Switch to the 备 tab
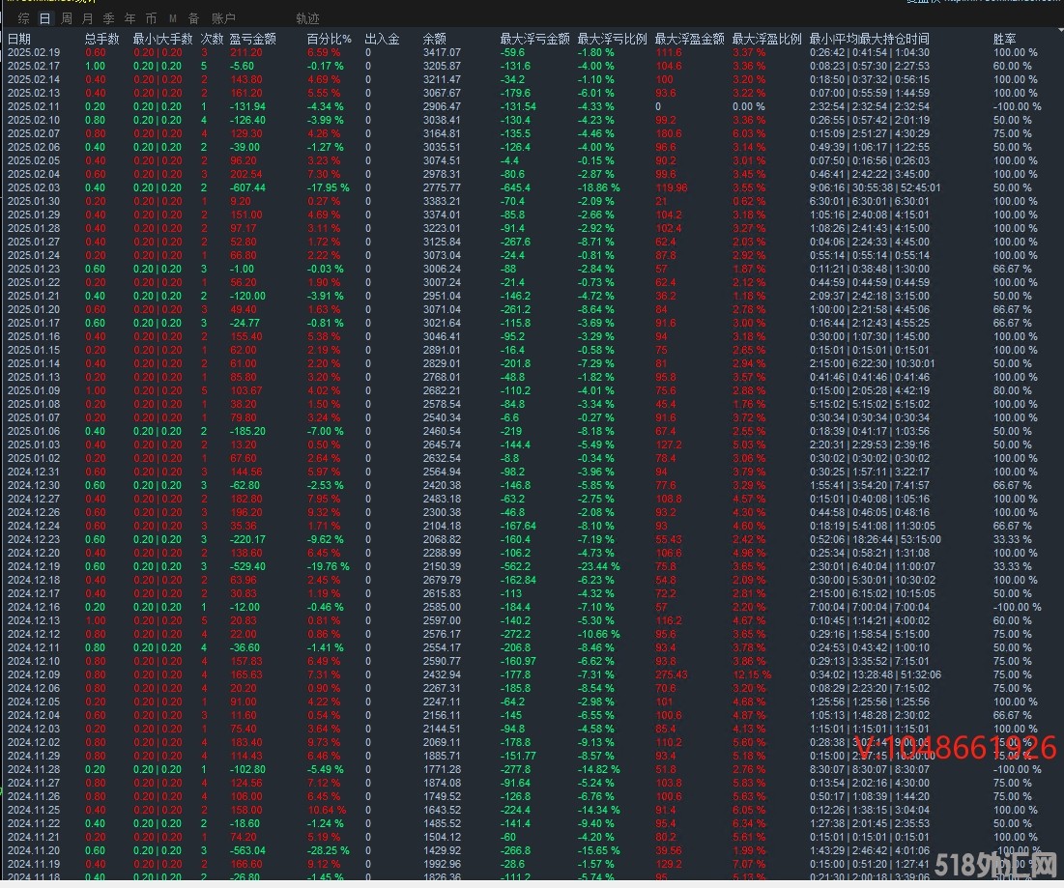 pyautogui.click(x=193, y=18)
